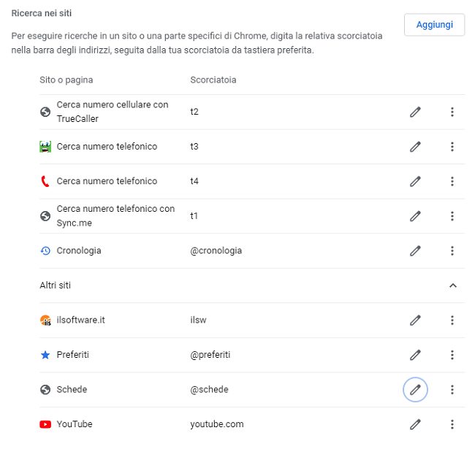Click the highlighted Schede edit pencil
This screenshot has width=475, height=452.
415,389
